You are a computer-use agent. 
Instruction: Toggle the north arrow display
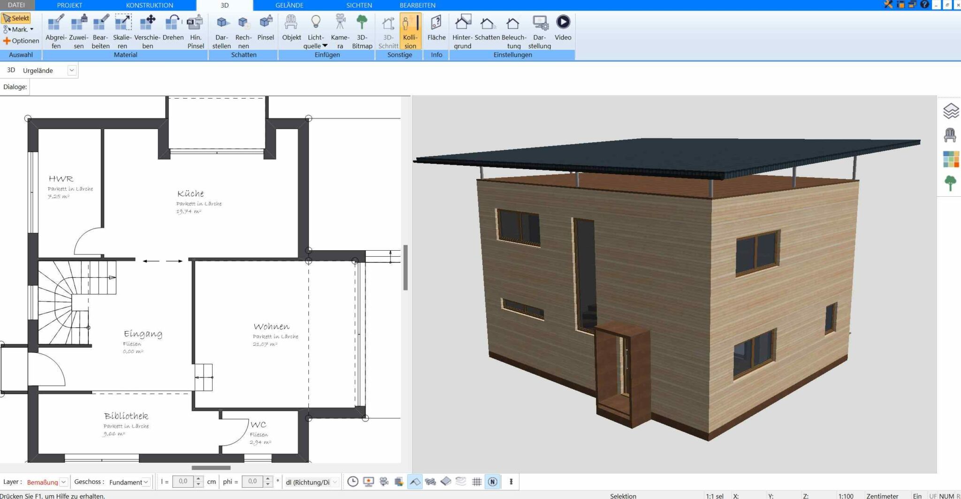point(492,482)
